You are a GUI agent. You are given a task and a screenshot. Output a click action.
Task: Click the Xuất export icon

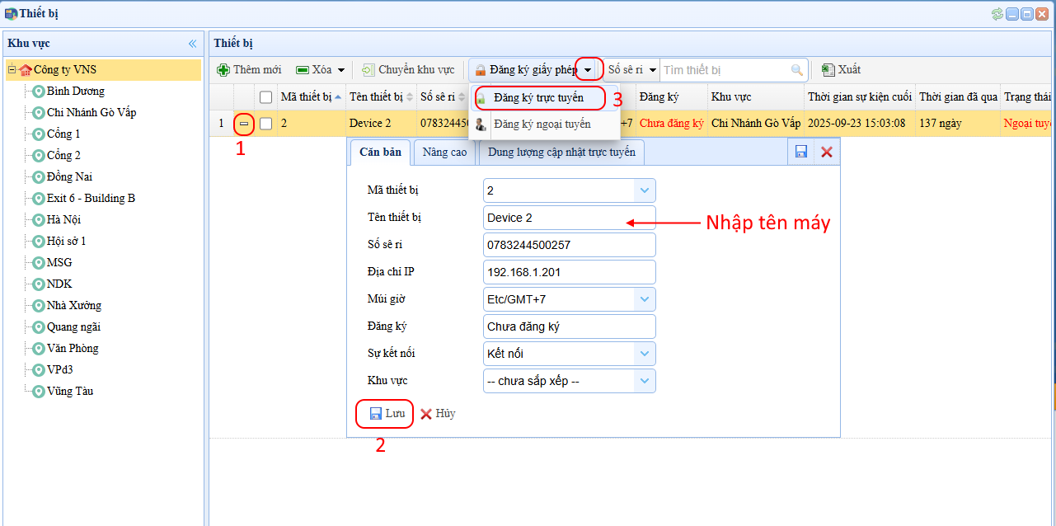pyautogui.click(x=828, y=70)
